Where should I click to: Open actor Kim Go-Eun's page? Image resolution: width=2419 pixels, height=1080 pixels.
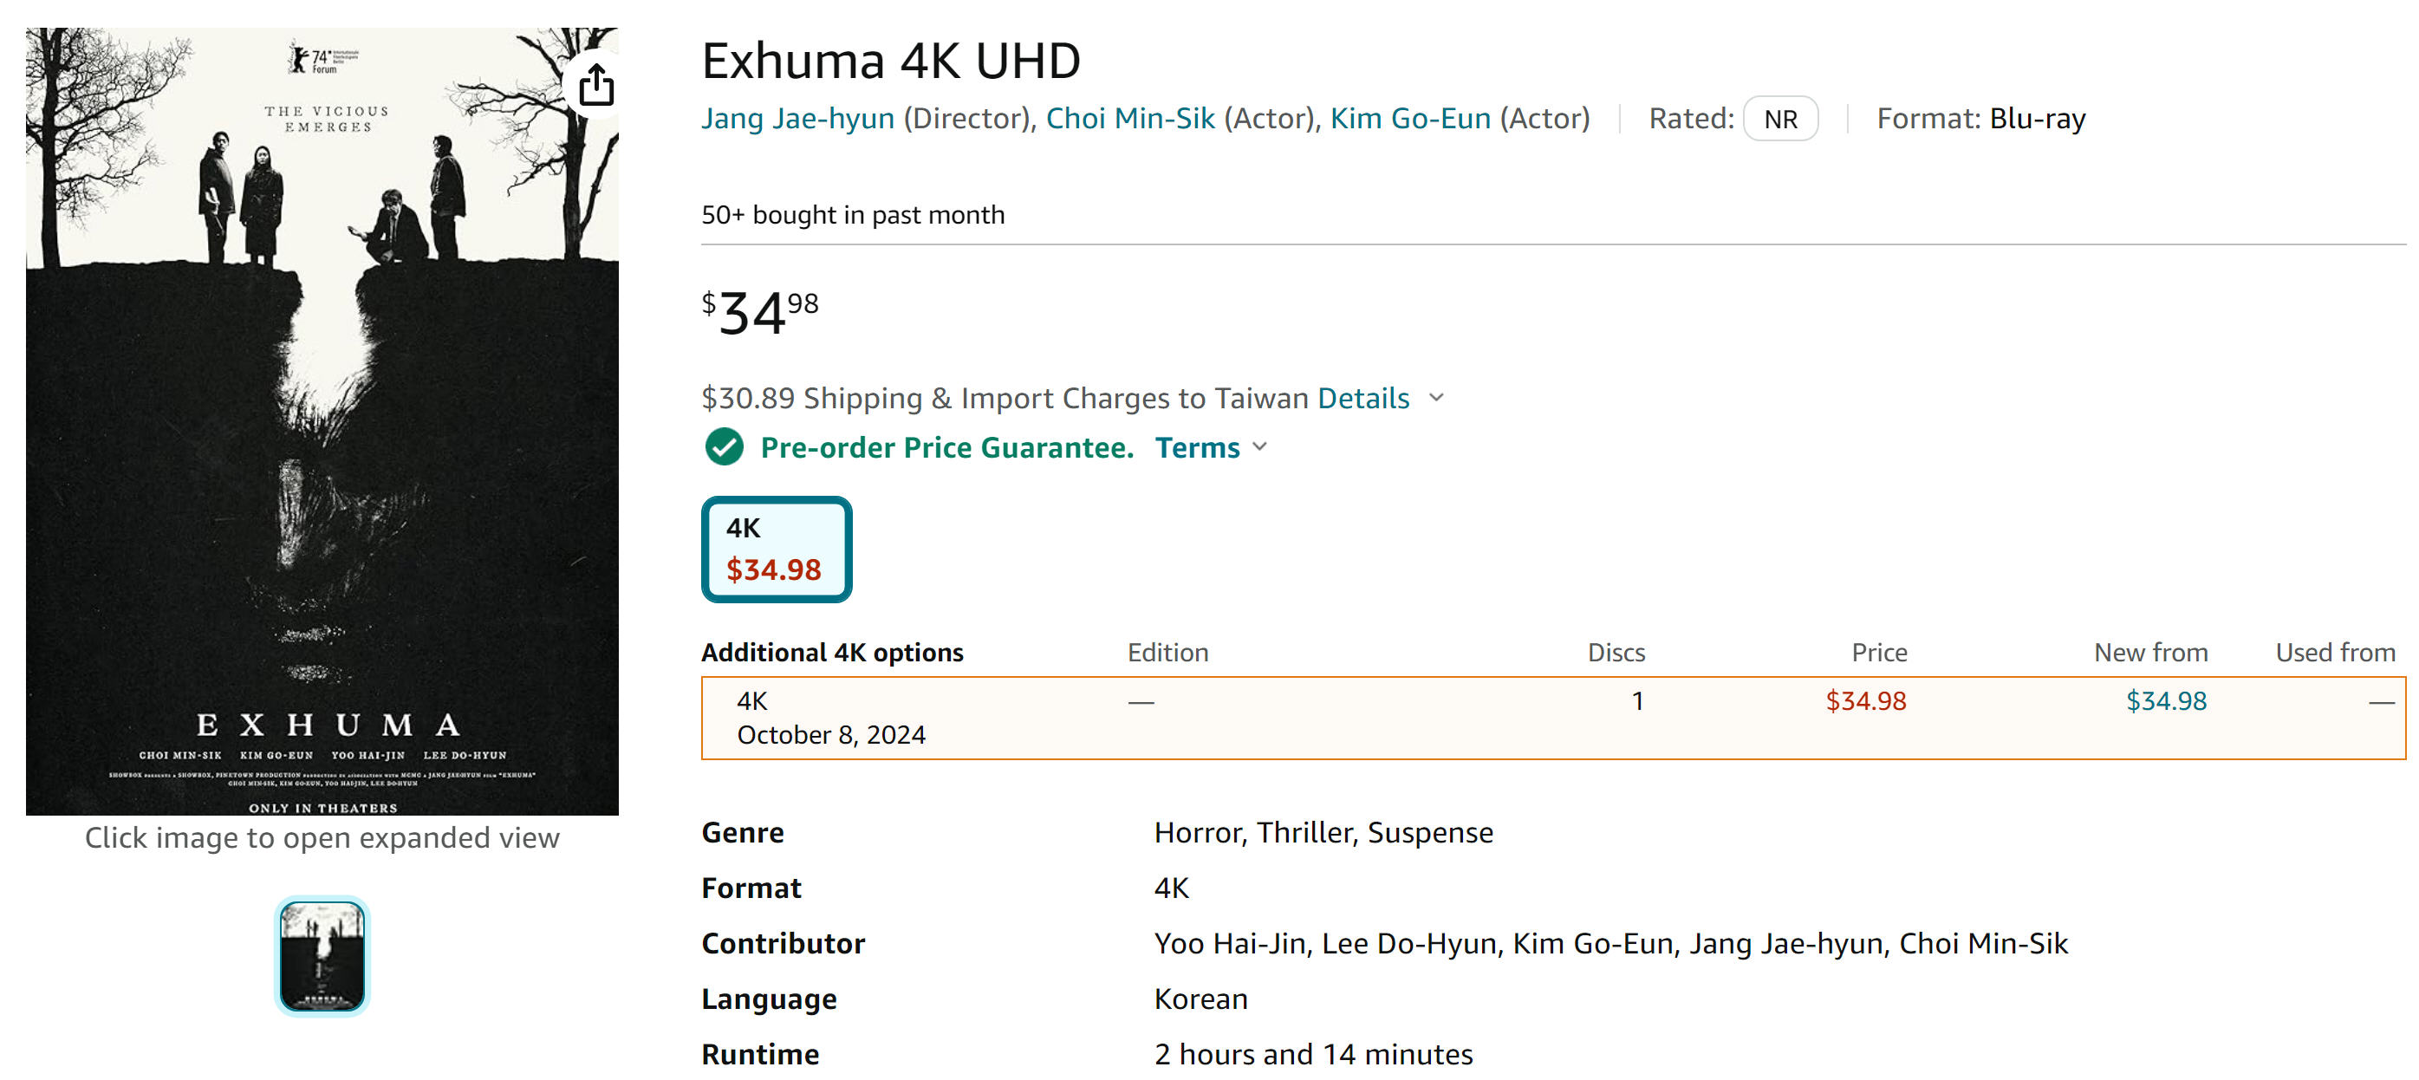tap(1409, 119)
